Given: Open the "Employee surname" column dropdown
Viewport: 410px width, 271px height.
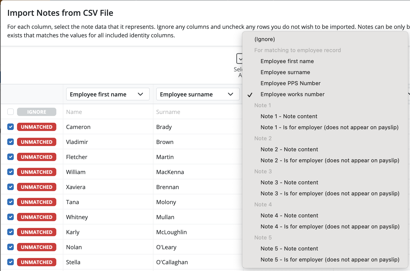Looking at the screenshot, I should pyautogui.click(x=197, y=94).
